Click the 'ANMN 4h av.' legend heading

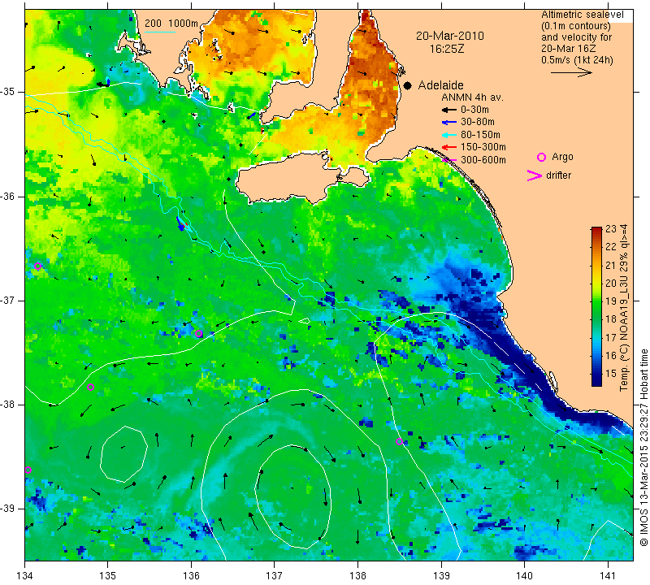(x=472, y=97)
